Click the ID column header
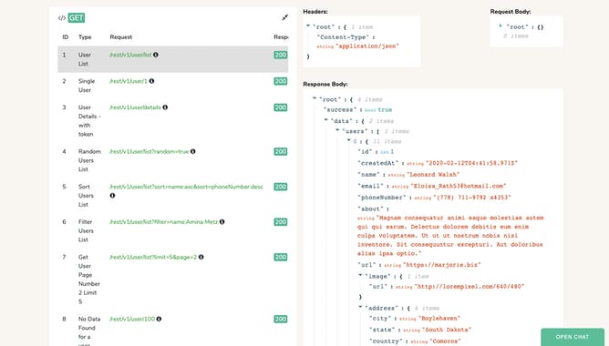Screen dimensions: 609x346 point(66,36)
